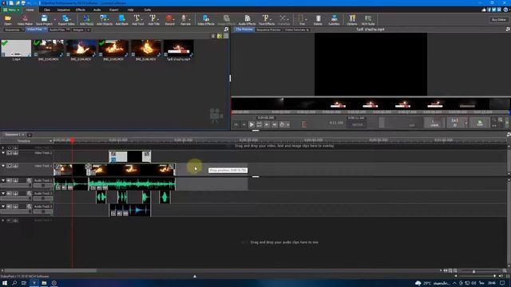511x287 pixels.
Task: Click the thumbs-up like icon
Action: pos(484,10)
